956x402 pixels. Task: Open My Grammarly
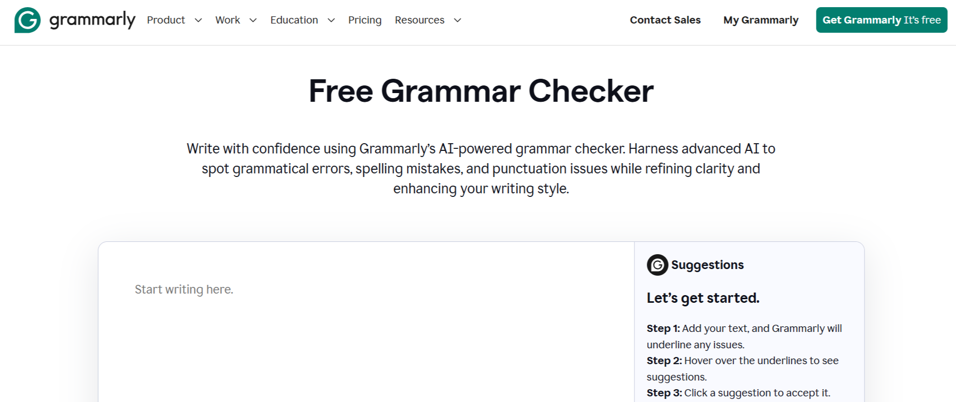pyautogui.click(x=761, y=20)
